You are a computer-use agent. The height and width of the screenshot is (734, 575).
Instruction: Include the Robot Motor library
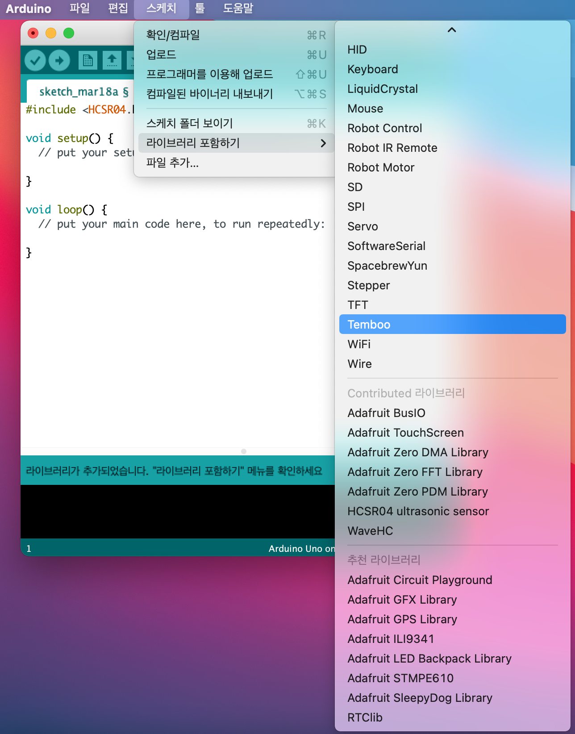tap(453, 167)
